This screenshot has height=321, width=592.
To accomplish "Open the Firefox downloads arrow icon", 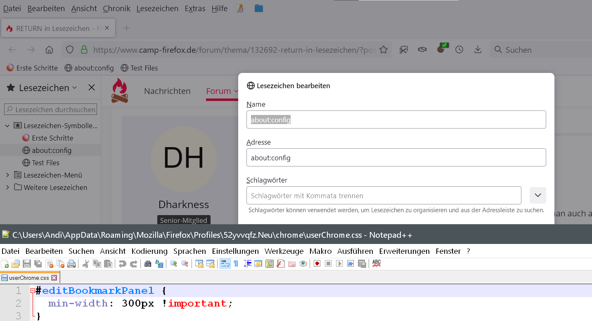I will coord(478,50).
